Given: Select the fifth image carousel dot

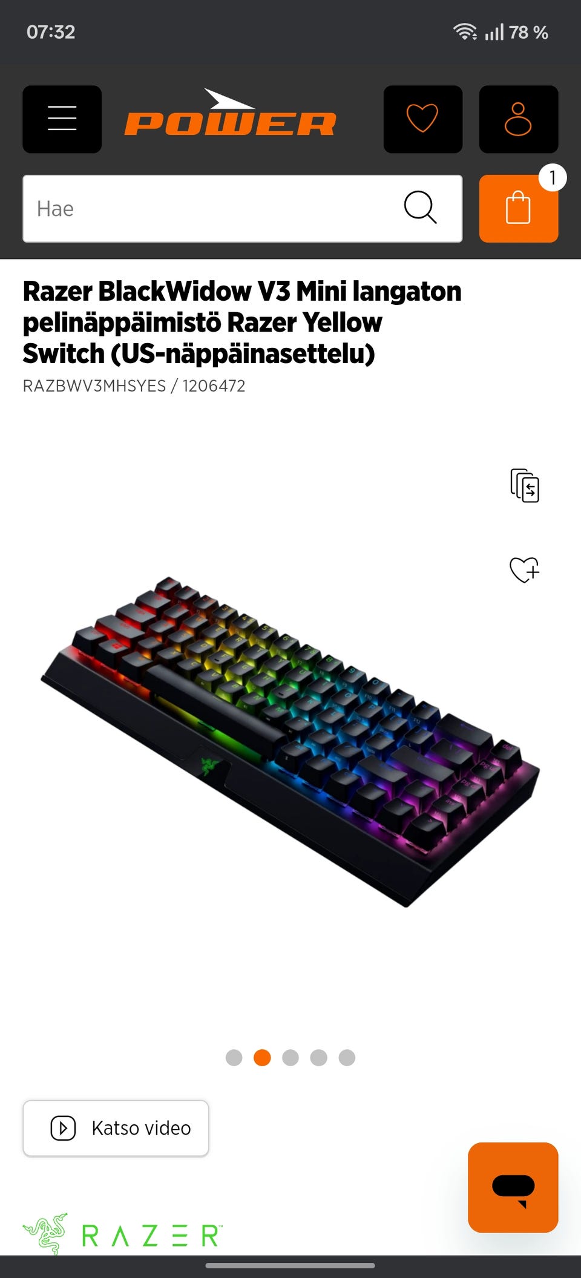Looking at the screenshot, I should click(347, 1058).
